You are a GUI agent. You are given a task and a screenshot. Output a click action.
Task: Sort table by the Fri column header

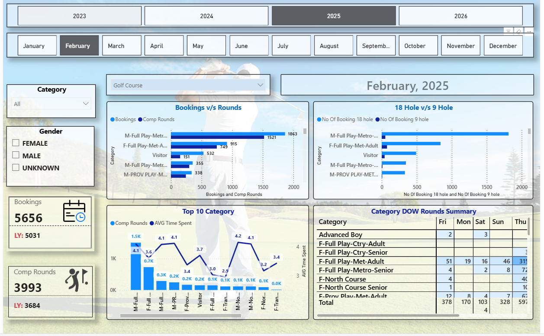[x=442, y=222]
